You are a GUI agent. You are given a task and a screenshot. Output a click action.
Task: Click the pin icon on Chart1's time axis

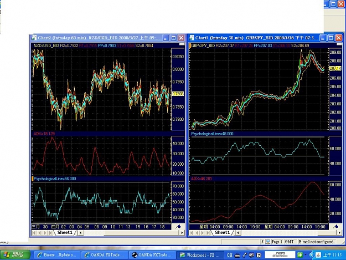tap(336, 226)
